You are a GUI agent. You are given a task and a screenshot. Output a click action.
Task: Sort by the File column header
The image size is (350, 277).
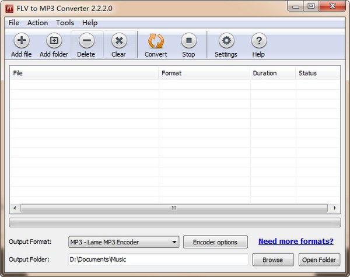coord(84,73)
